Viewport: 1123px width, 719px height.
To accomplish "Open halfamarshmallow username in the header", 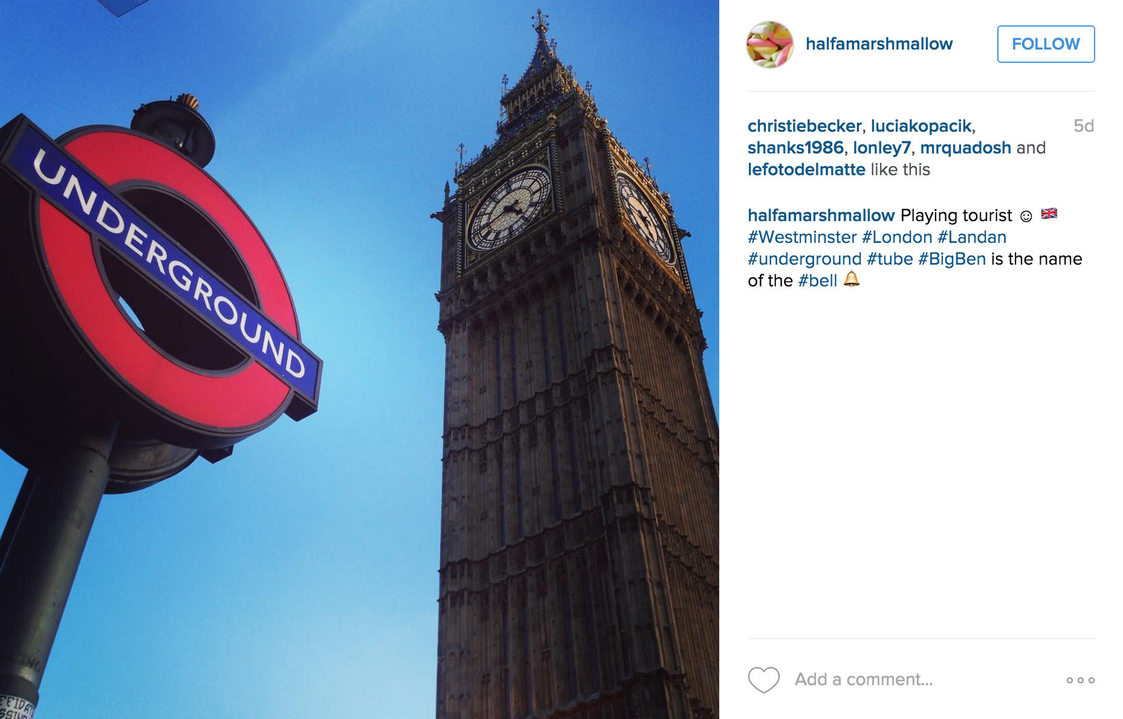I will click(x=879, y=44).
